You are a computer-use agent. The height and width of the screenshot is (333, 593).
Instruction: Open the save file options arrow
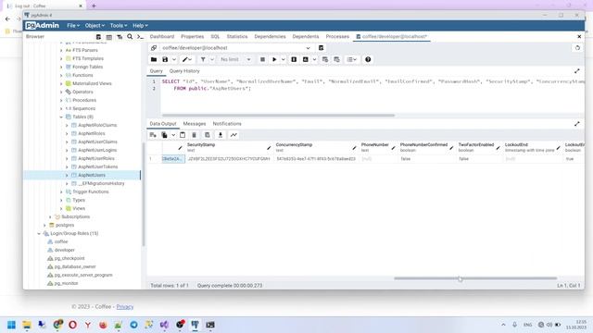pyautogui.click(x=174, y=59)
